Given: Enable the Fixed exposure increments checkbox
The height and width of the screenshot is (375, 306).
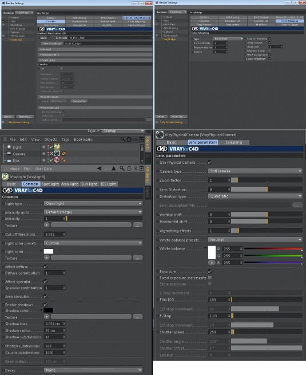Looking at the screenshot, I should pos(210,278).
